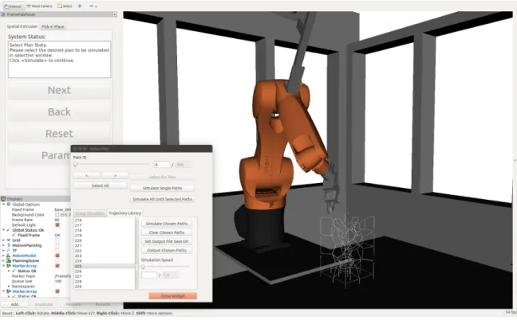Expand the RobotModel display entry

[x=4, y=256]
